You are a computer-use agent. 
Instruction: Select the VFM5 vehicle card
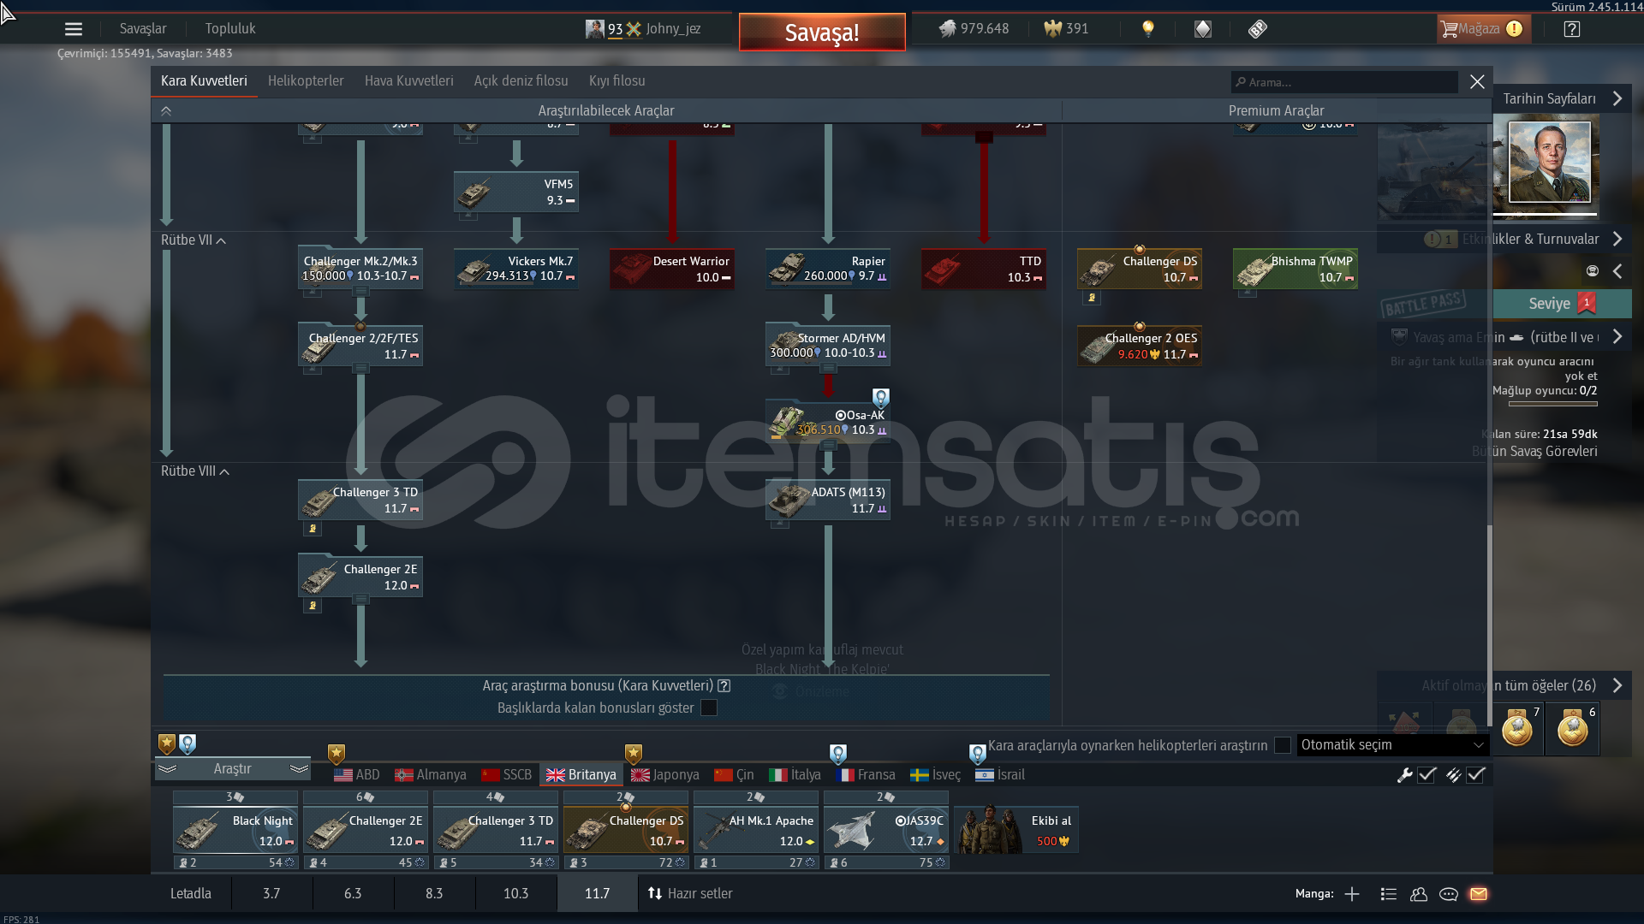pos(516,192)
